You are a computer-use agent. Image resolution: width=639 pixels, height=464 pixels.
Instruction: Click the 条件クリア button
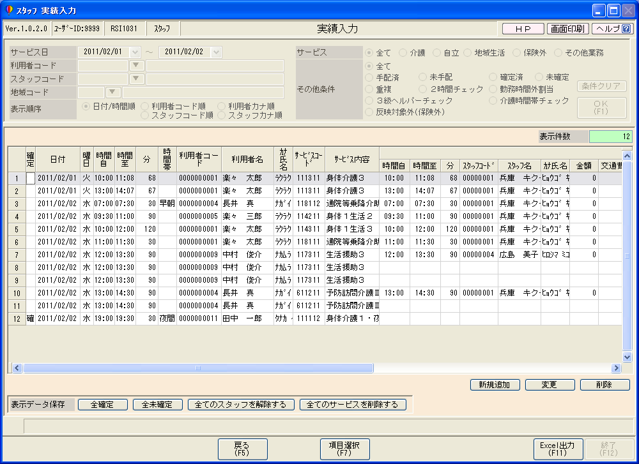(x=601, y=86)
